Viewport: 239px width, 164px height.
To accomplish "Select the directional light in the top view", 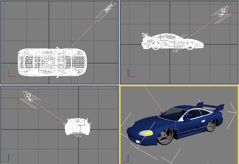I will (109, 8).
